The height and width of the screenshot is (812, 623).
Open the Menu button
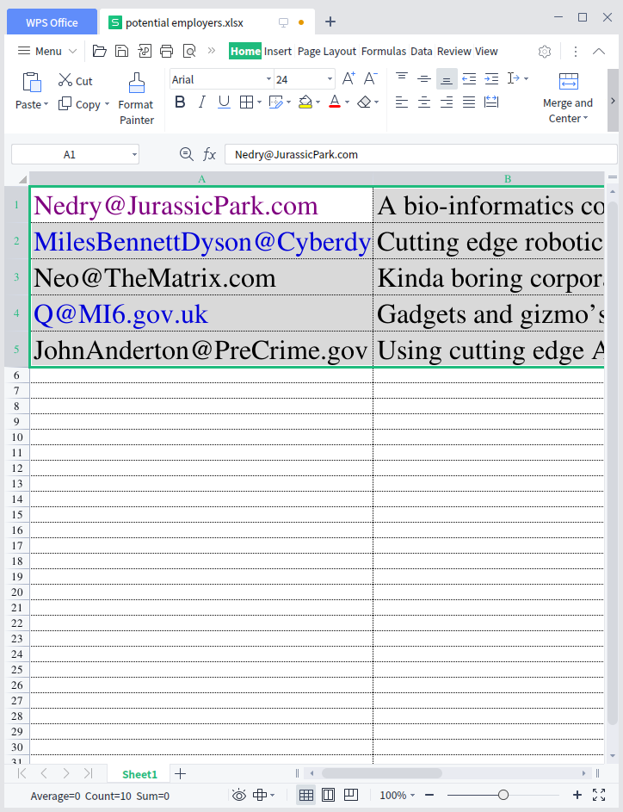point(47,51)
